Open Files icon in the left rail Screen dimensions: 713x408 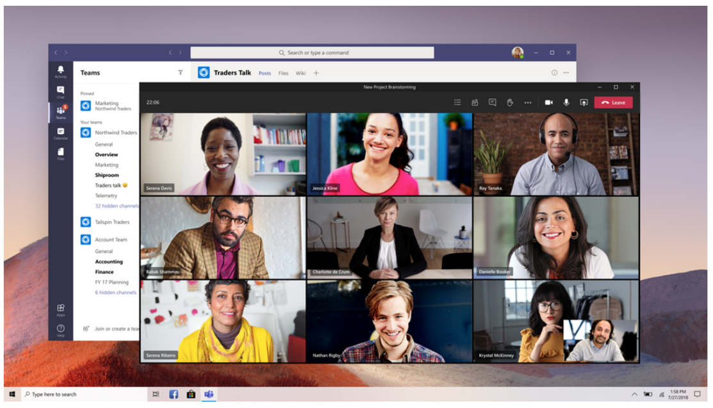[60, 154]
